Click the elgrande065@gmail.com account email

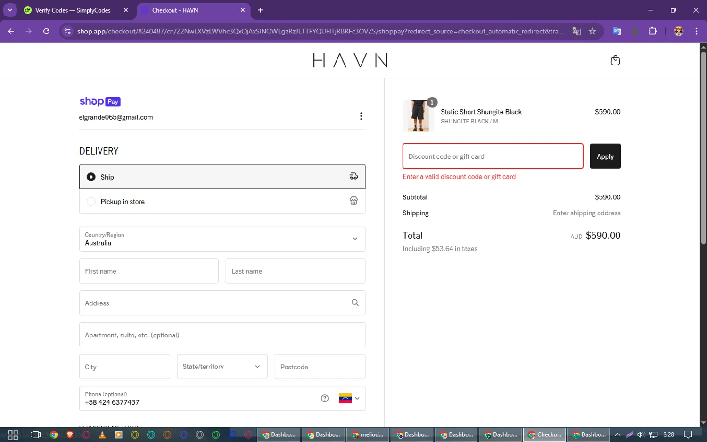click(116, 117)
